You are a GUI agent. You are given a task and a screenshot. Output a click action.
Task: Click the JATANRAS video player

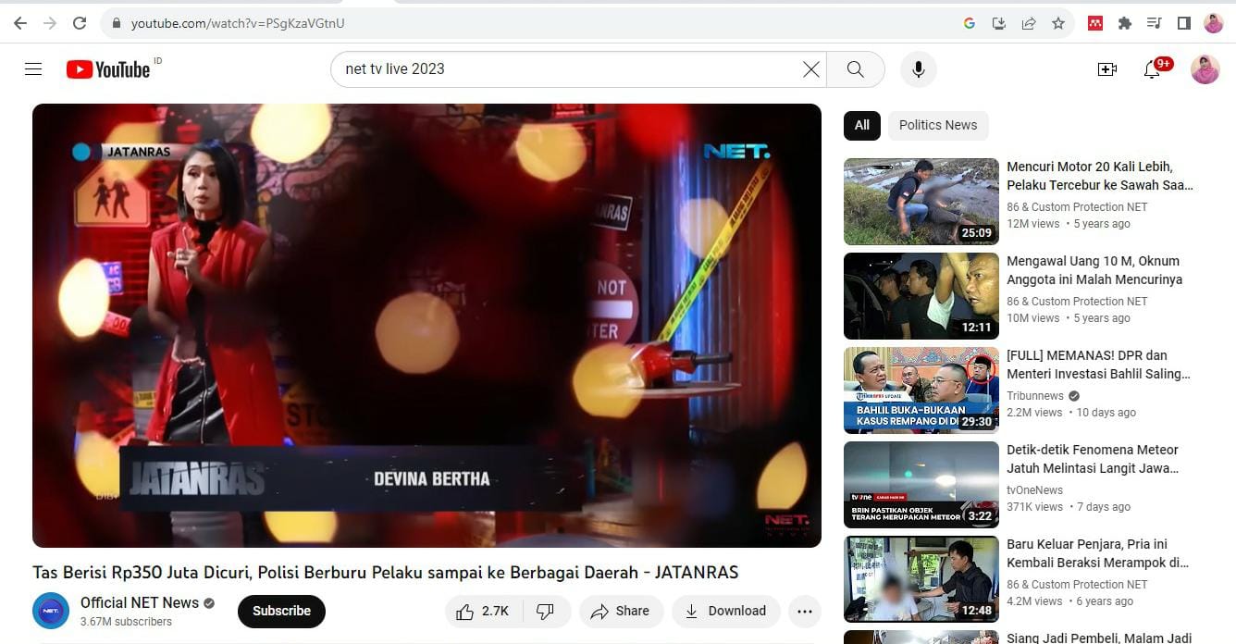pyautogui.click(x=426, y=326)
